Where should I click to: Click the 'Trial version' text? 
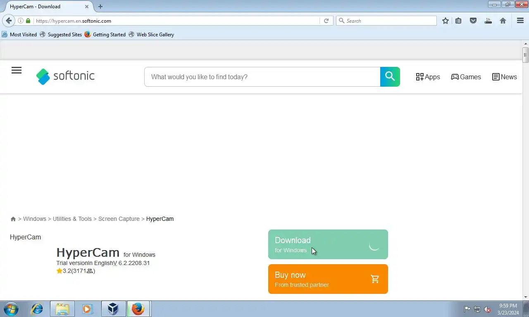72,263
